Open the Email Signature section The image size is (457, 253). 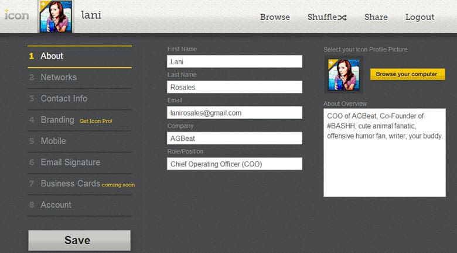(x=70, y=162)
